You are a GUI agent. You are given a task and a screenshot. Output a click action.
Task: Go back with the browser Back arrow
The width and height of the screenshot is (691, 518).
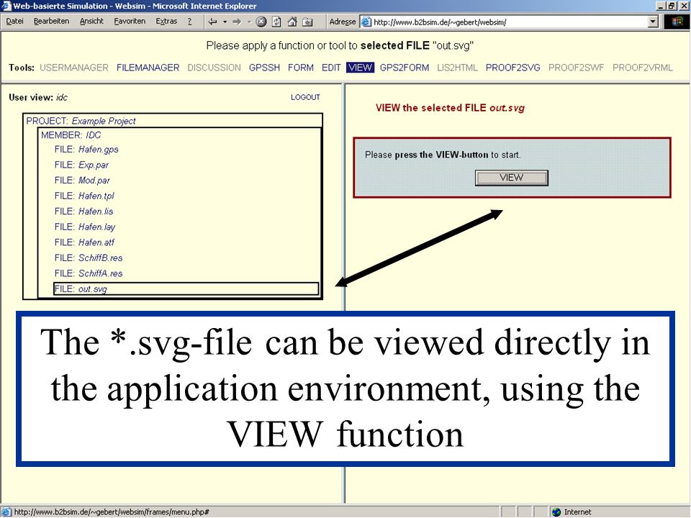[213, 22]
